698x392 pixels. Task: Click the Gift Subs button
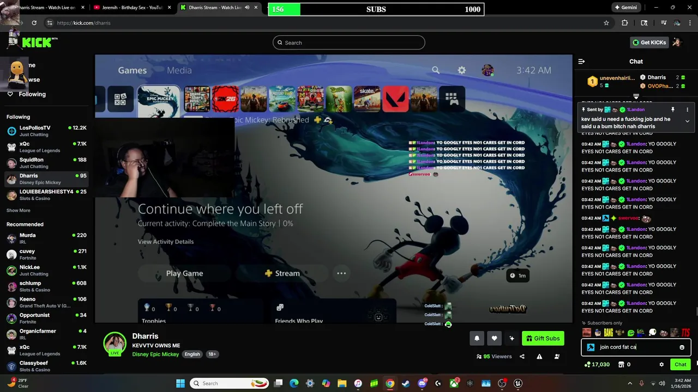pos(543,338)
